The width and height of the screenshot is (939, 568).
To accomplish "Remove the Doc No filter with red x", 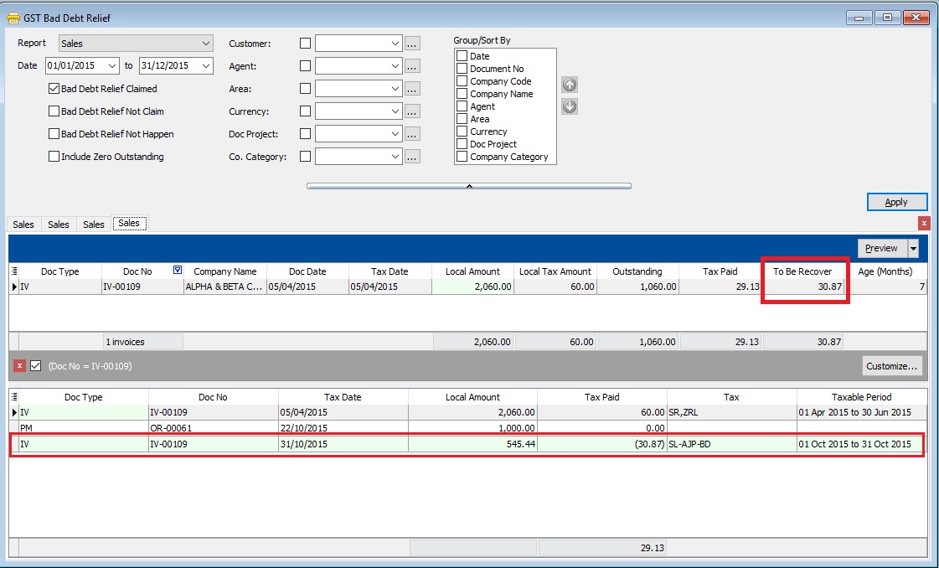I will (x=19, y=366).
